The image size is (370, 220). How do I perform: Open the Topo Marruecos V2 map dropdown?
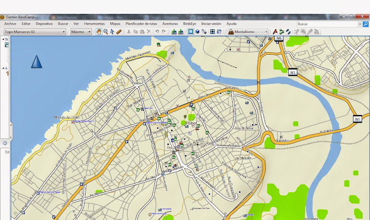coord(35,31)
